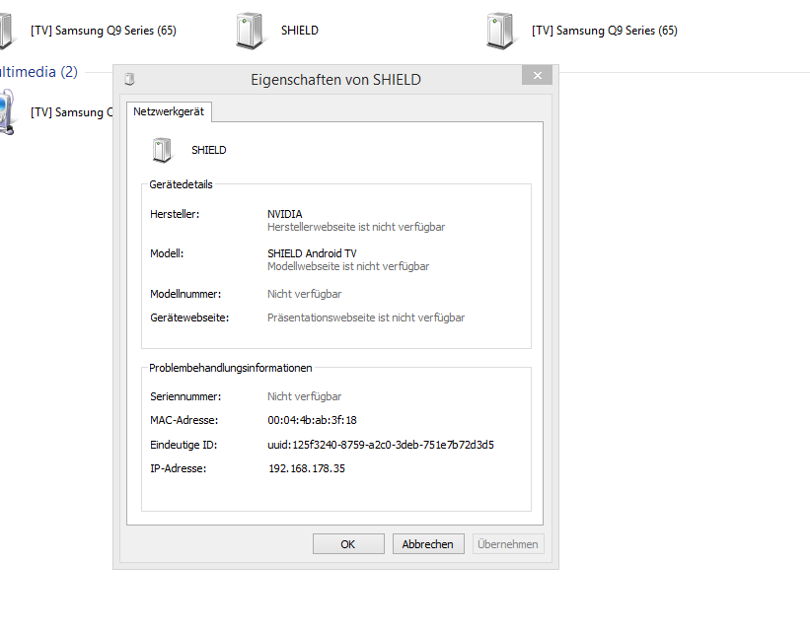The image size is (810, 634).
Task: Click the dialog title 'Eigenschaften von SHIELD'
Action: (x=335, y=80)
